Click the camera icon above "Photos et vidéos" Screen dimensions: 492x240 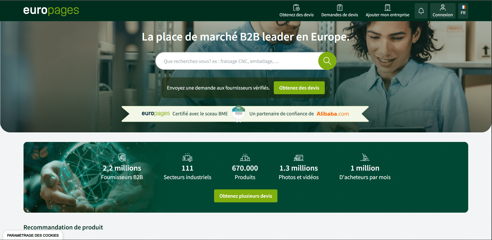coord(298,158)
